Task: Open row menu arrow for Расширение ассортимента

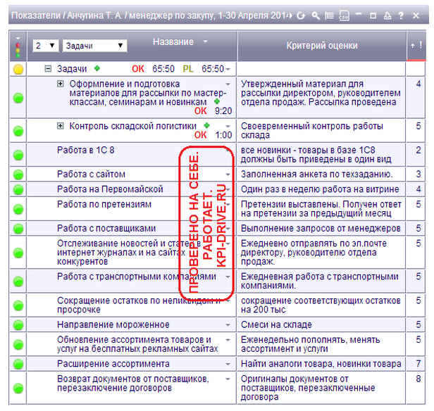Action: point(228,364)
